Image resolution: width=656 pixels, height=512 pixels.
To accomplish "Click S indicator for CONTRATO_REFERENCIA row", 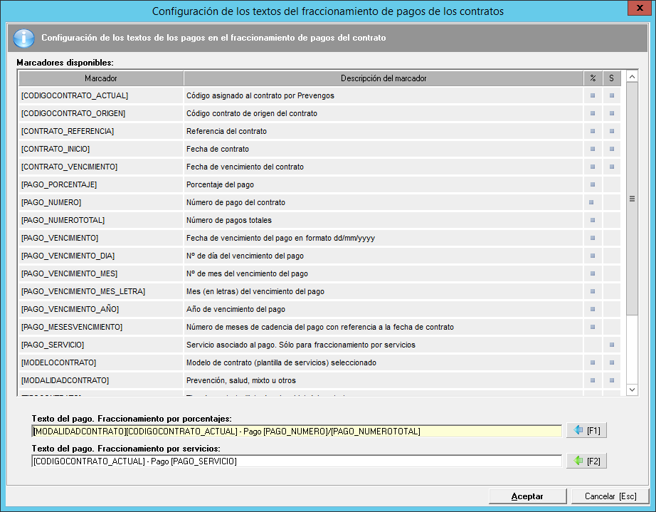I will [611, 131].
